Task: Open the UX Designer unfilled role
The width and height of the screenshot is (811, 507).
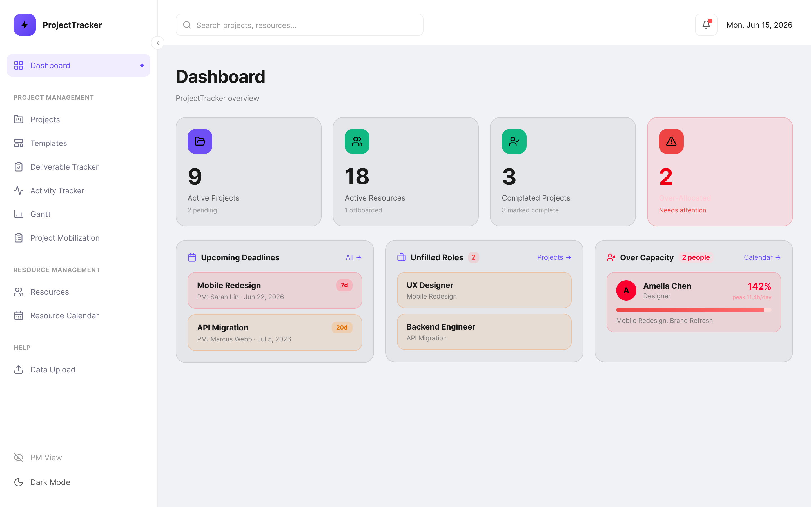Action: point(484,290)
